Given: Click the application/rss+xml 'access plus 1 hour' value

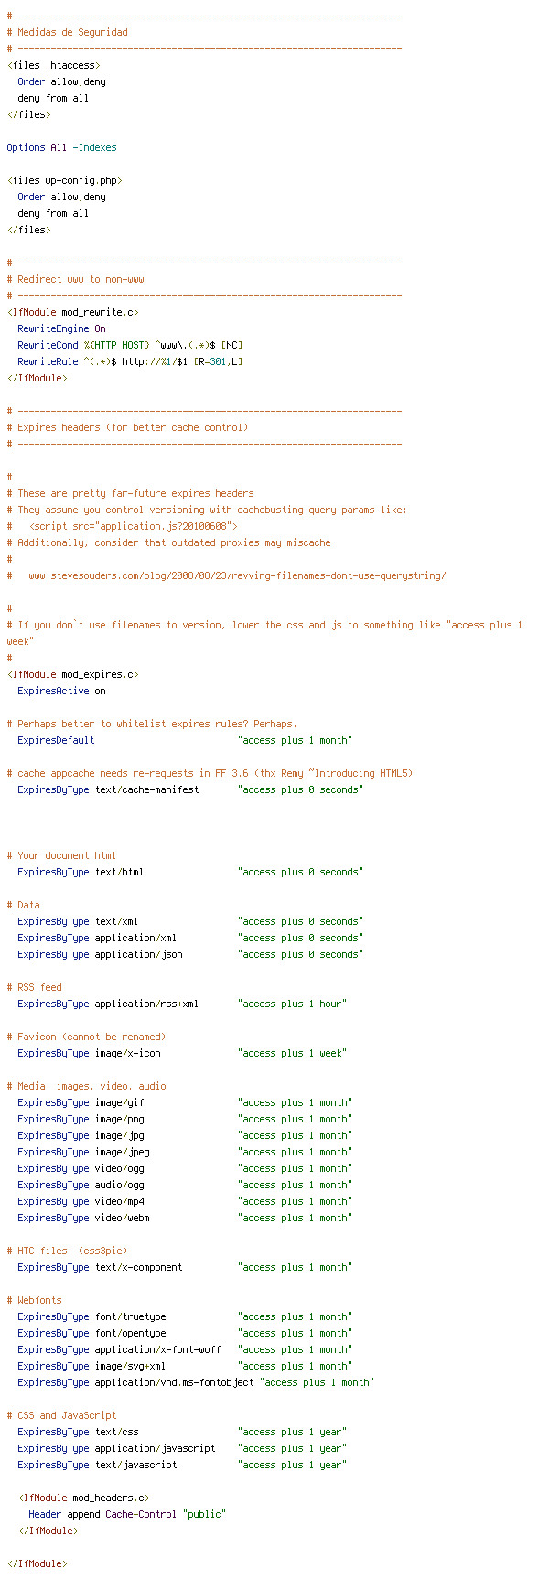Looking at the screenshot, I should pos(292,1004).
